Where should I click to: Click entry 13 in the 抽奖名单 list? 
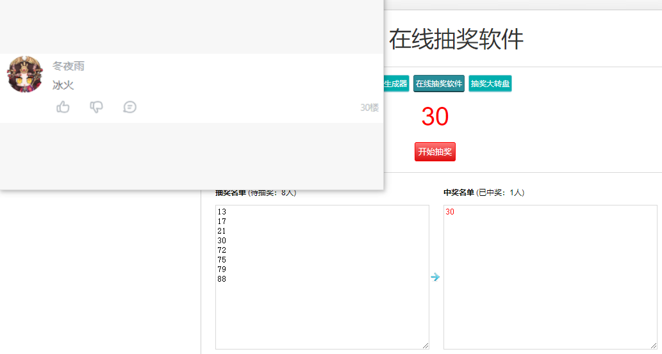click(222, 212)
